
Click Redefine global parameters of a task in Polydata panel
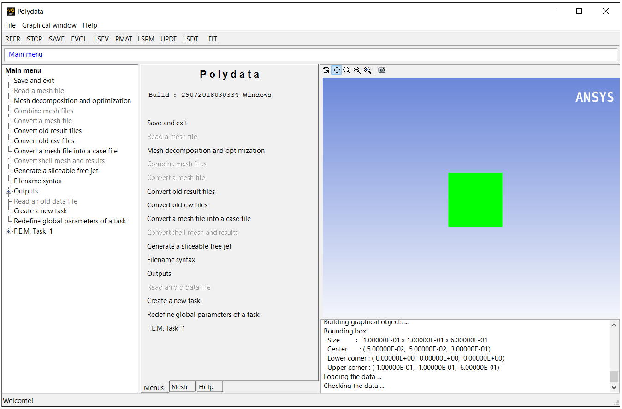[203, 315]
